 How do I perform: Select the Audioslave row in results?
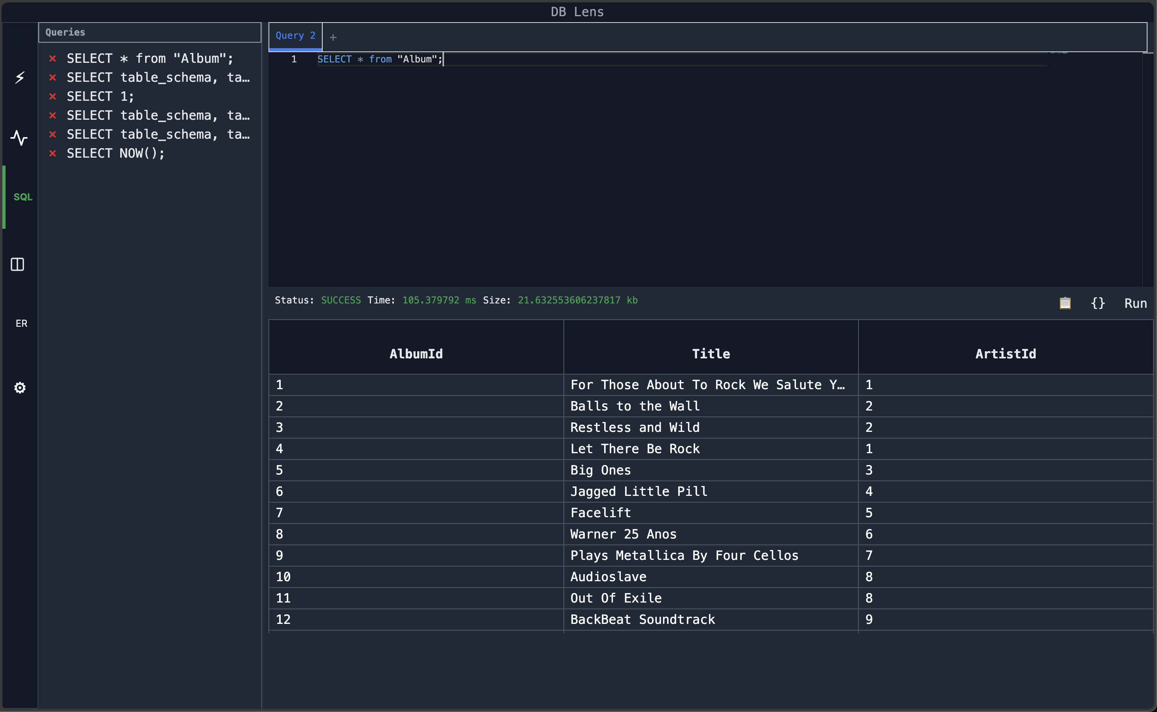click(x=608, y=576)
